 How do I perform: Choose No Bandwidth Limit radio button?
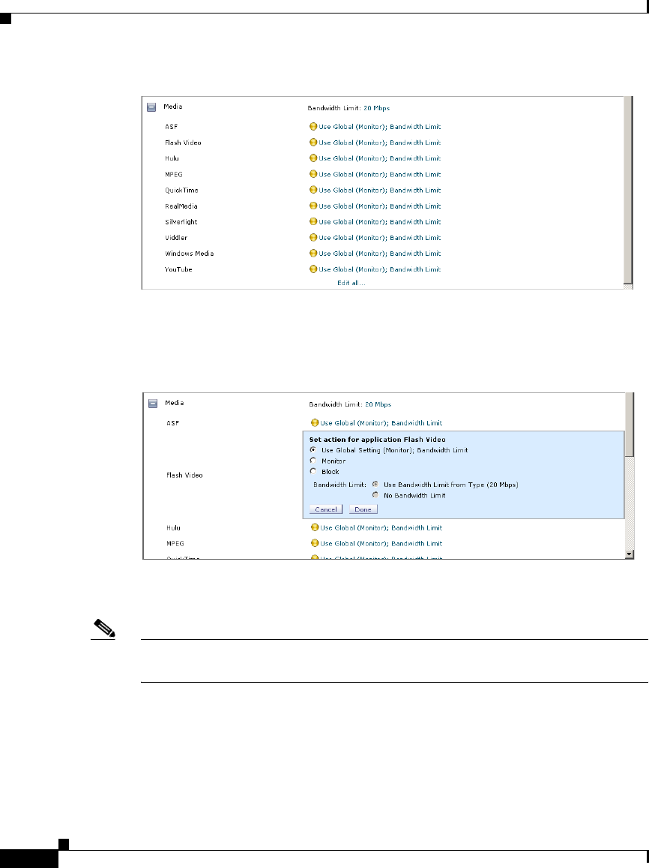(375, 495)
